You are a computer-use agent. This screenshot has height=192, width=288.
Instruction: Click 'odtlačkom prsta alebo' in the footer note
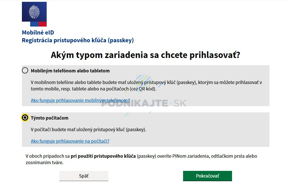tap(234, 156)
